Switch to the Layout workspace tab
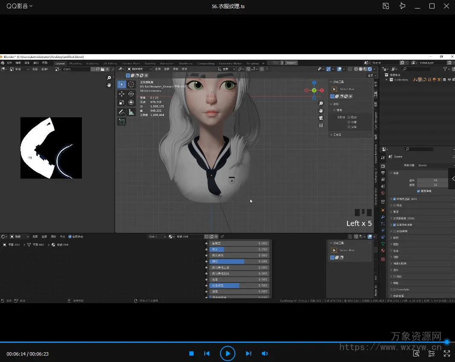The width and height of the screenshot is (455, 362). (60, 64)
